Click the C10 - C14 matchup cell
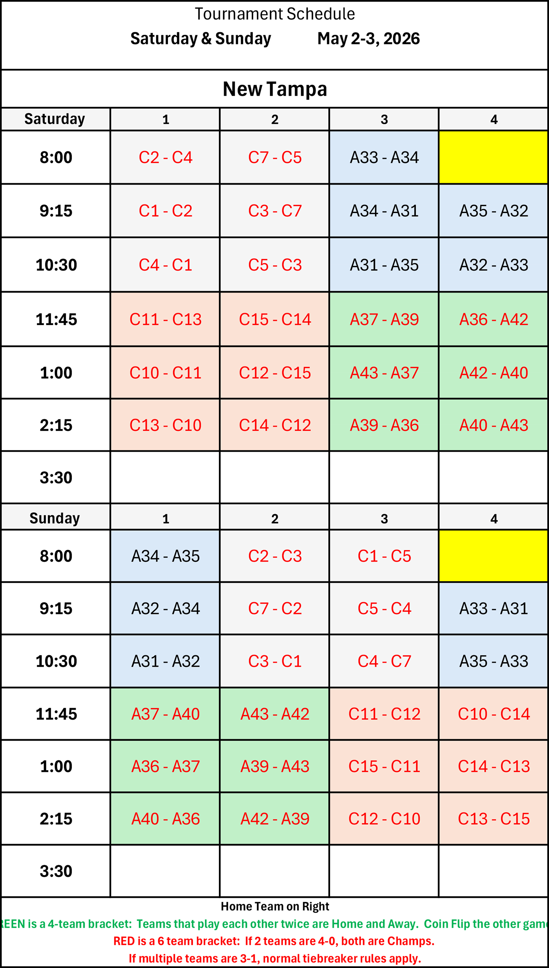 [493, 714]
